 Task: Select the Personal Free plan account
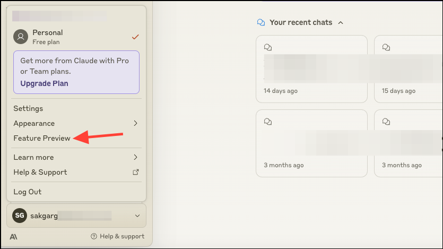[x=76, y=37]
